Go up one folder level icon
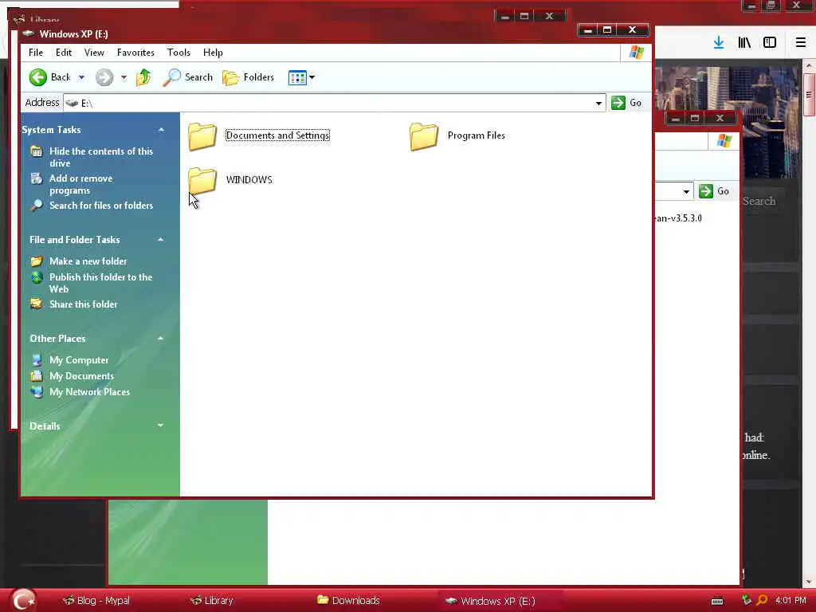816x612 pixels. click(x=143, y=77)
